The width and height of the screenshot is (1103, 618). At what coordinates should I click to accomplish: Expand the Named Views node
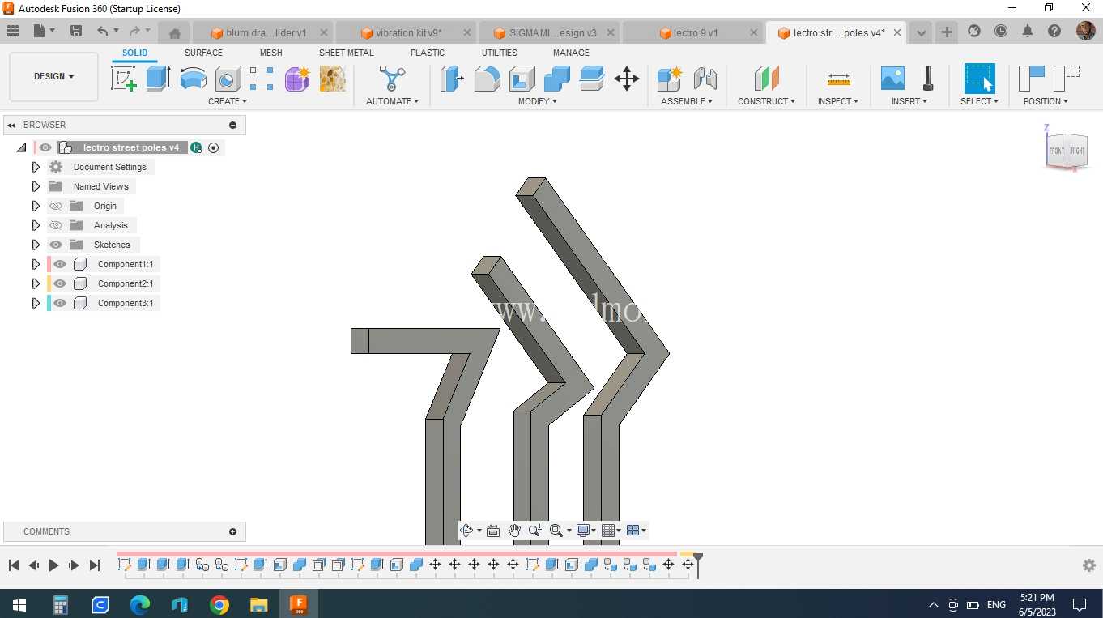tap(36, 186)
